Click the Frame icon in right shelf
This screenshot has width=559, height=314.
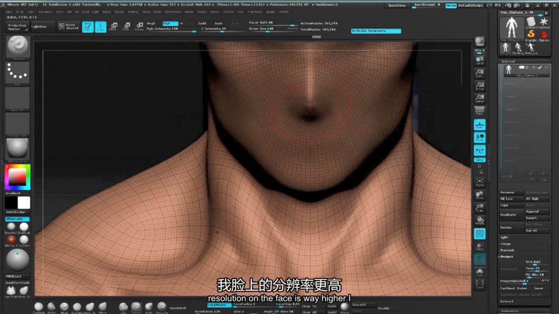tap(479, 182)
